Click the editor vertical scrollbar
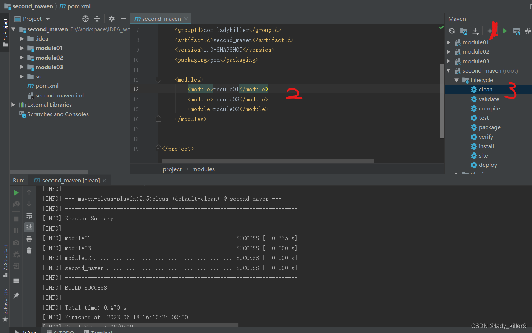The image size is (532, 333). [442, 101]
